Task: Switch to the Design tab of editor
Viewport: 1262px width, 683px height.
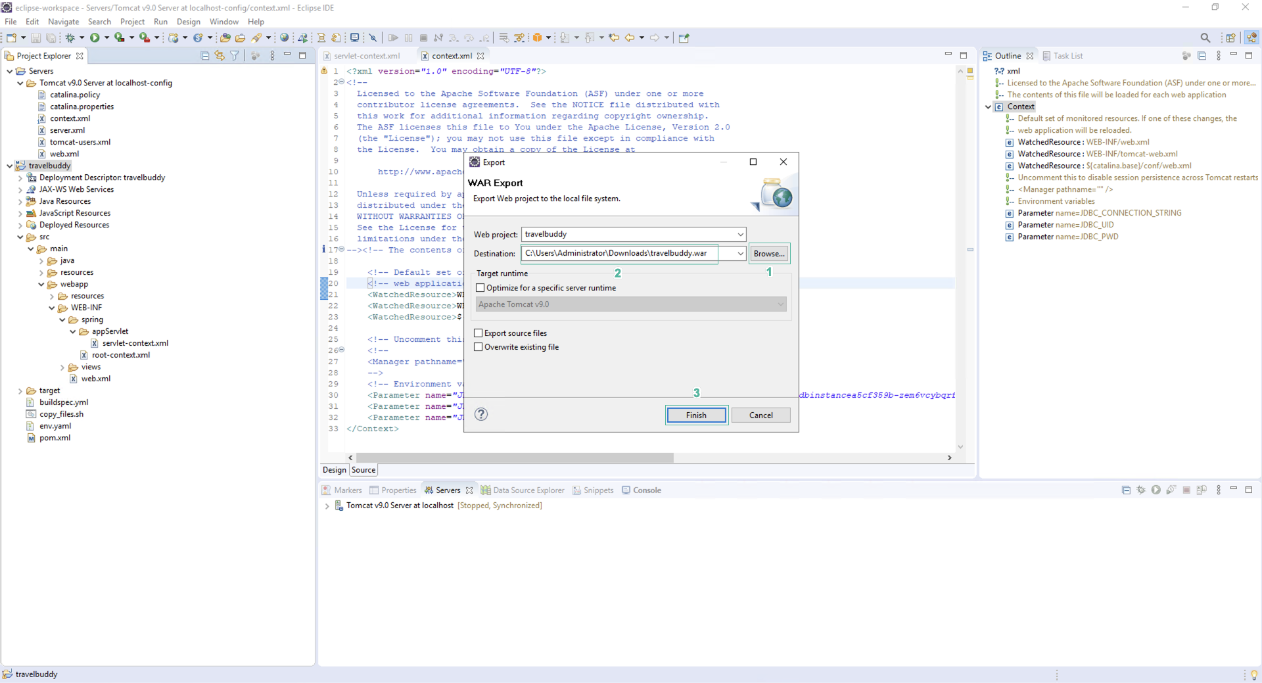Action: point(334,469)
